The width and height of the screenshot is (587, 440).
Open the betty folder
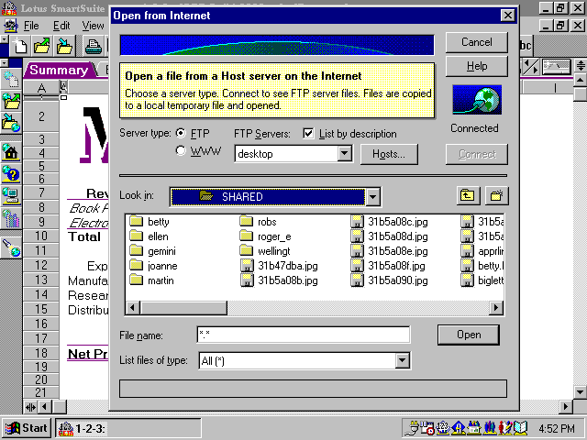coord(138,222)
